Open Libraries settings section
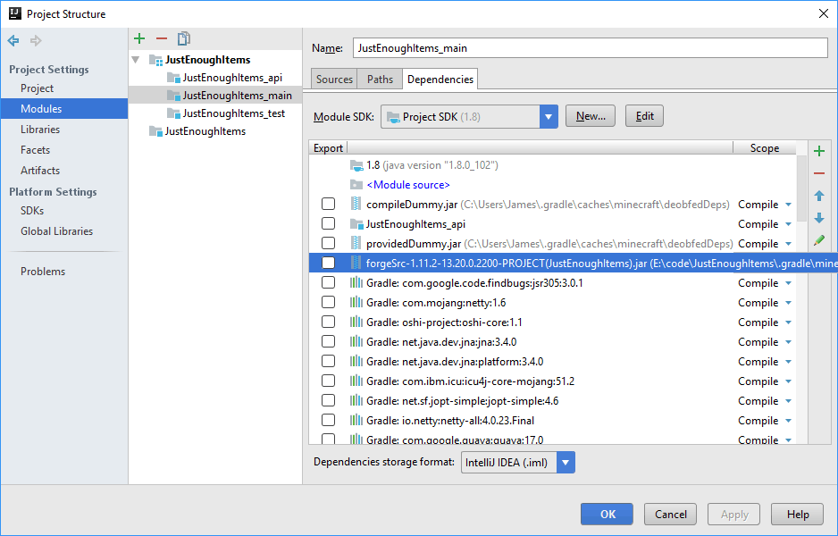Screen dimensions: 838x536 click(x=40, y=130)
